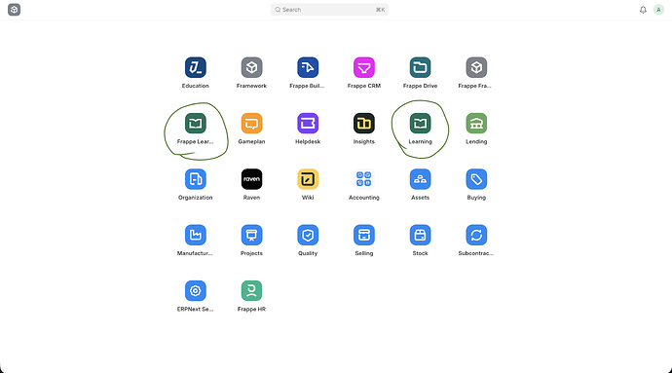Launch the Frappe Lear... app
672x373 pixels.
196,124
